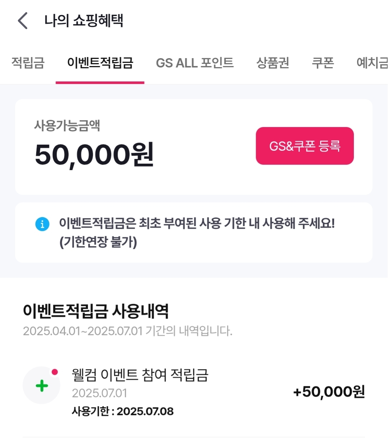Screen dimensions: 388x443
Task: Click the 사용기한 : 2025.07.08 expiry text
Action: point(123,411)
